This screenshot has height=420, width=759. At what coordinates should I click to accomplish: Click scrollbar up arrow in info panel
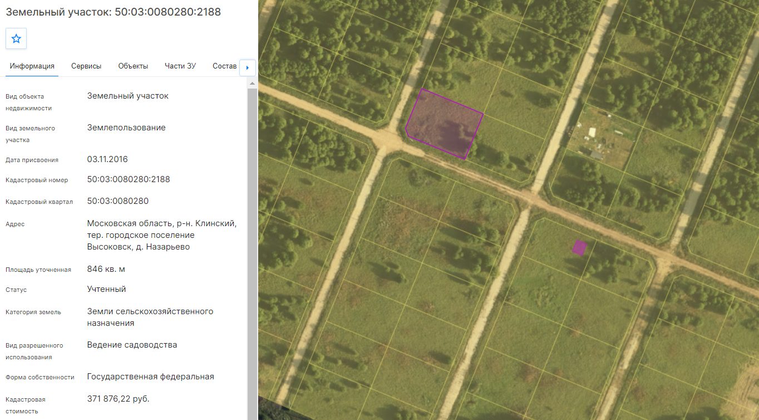pos(252,84)
